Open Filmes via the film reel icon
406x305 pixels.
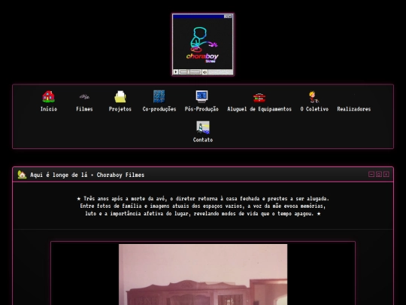(x=84, y=96)
